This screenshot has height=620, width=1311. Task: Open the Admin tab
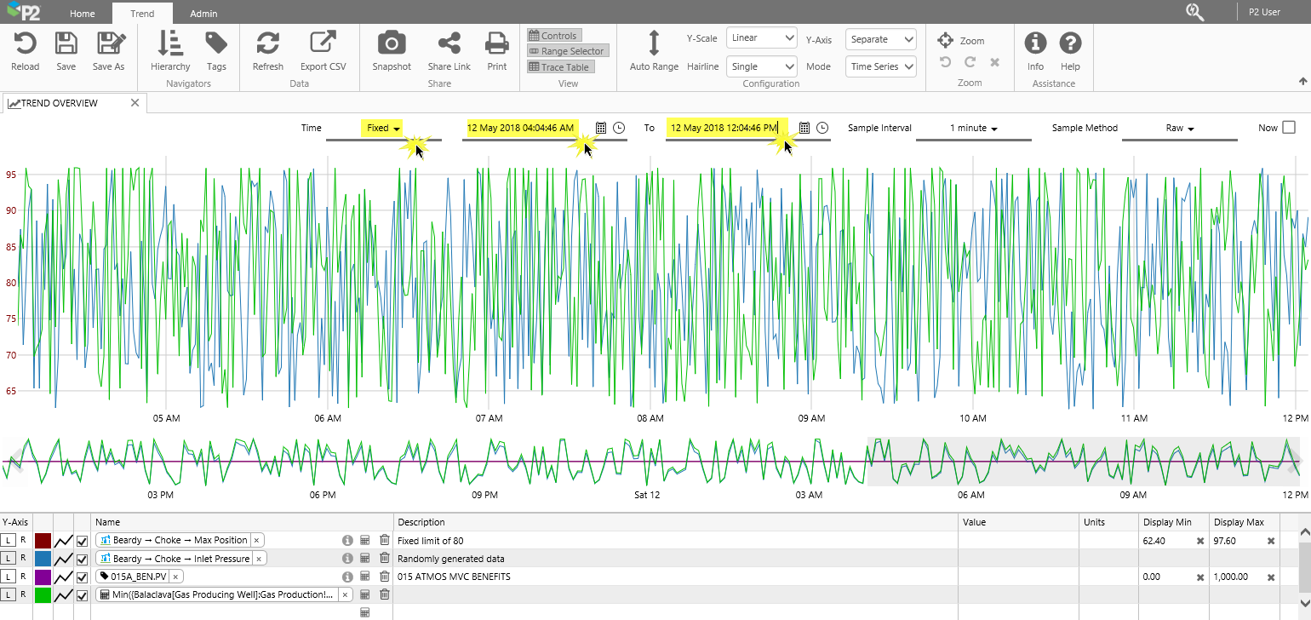[x=203, y=14]
